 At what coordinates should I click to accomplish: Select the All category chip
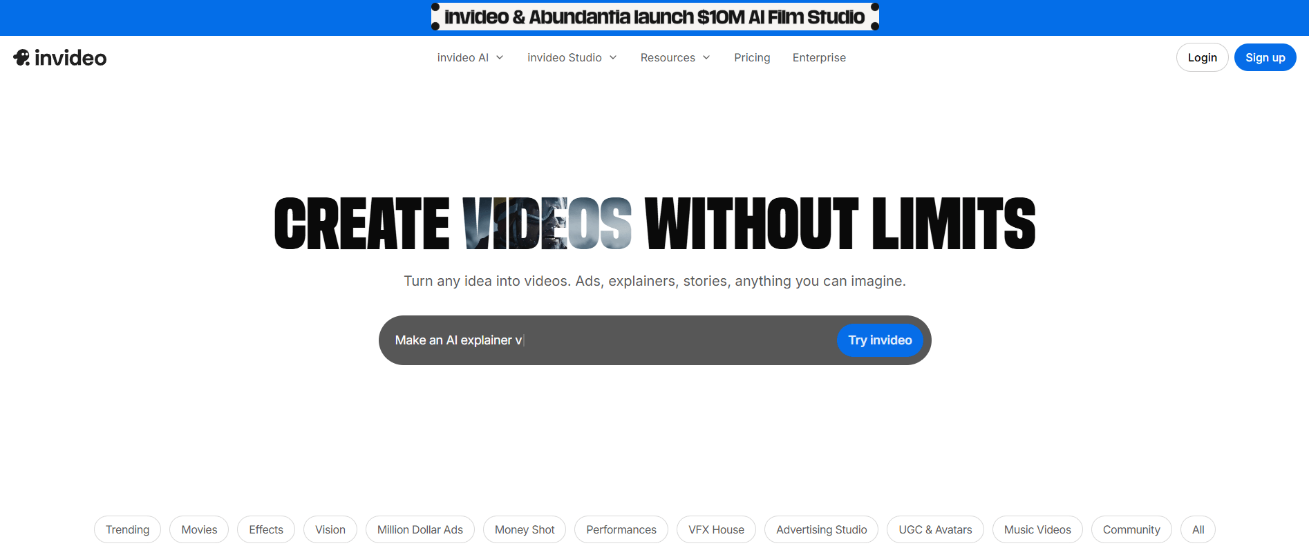[x=1198, y=529]
